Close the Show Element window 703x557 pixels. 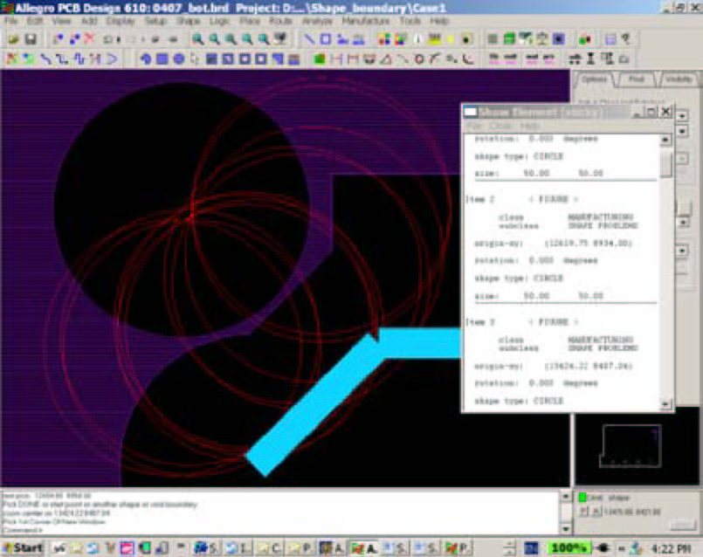click(x=666, y=112)
